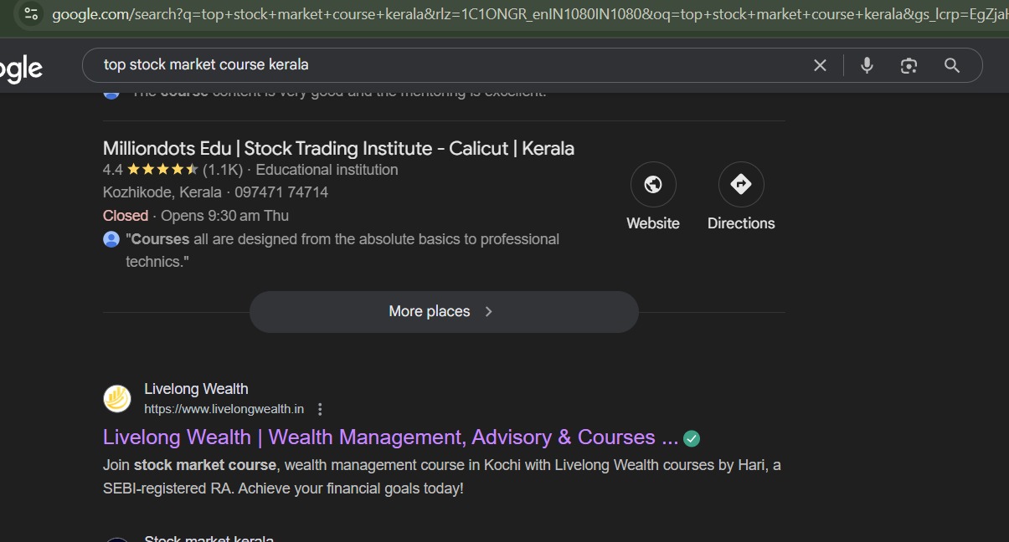Get directions to Milliondots Edu

pyautogui.click(x=741, y=185)
